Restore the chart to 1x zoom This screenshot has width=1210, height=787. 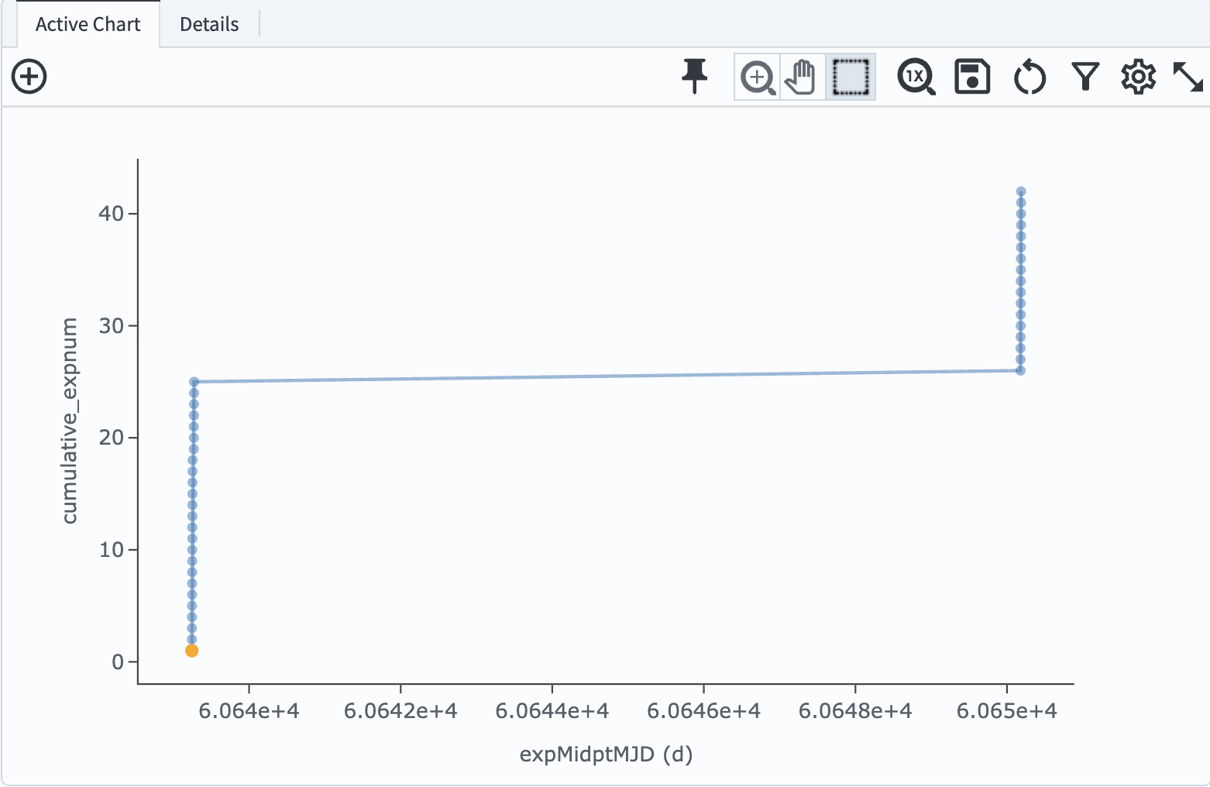click(916, 77)
